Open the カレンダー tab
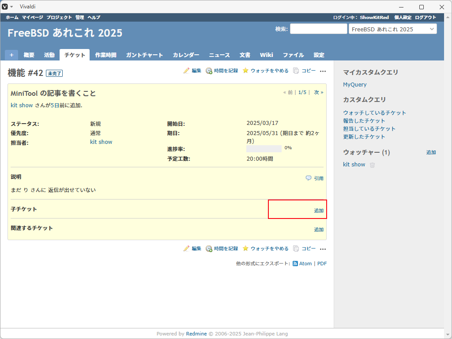This screenshot has width=452, height=339. coord(186,55)
